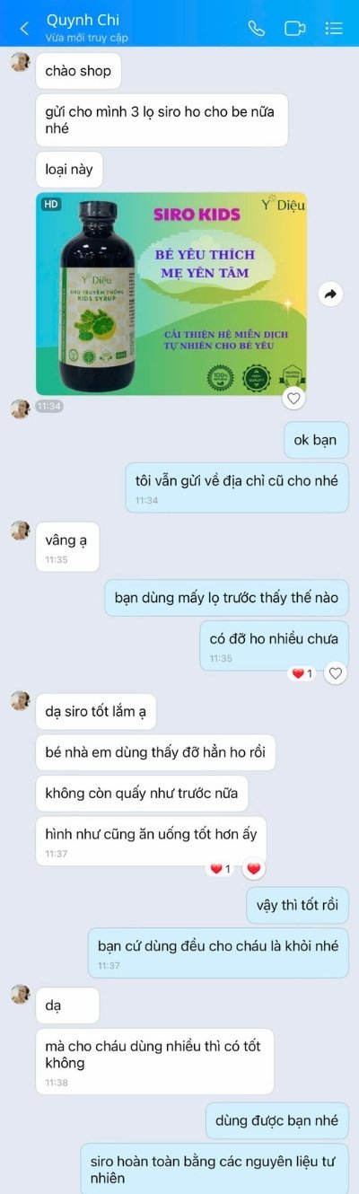Tap Quynh Chi's avatar beside 'chào shop'

pyautogui.click(x=20, y=62)
